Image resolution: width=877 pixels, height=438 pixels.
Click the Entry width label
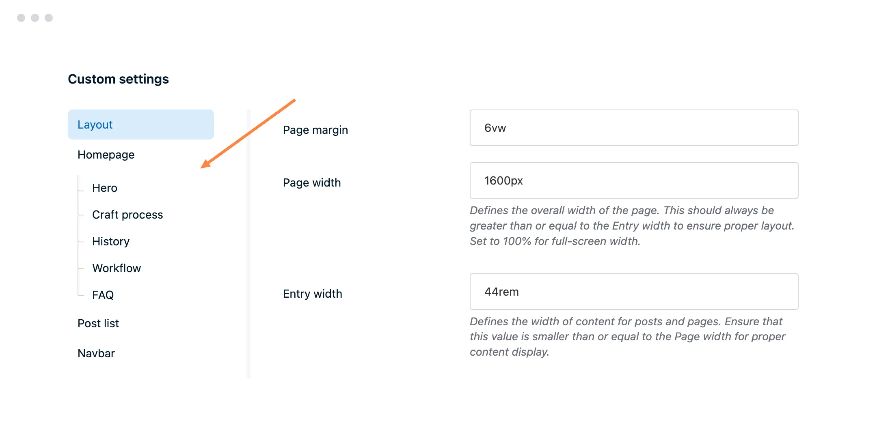pyautogui.click(x=313, y=294)
